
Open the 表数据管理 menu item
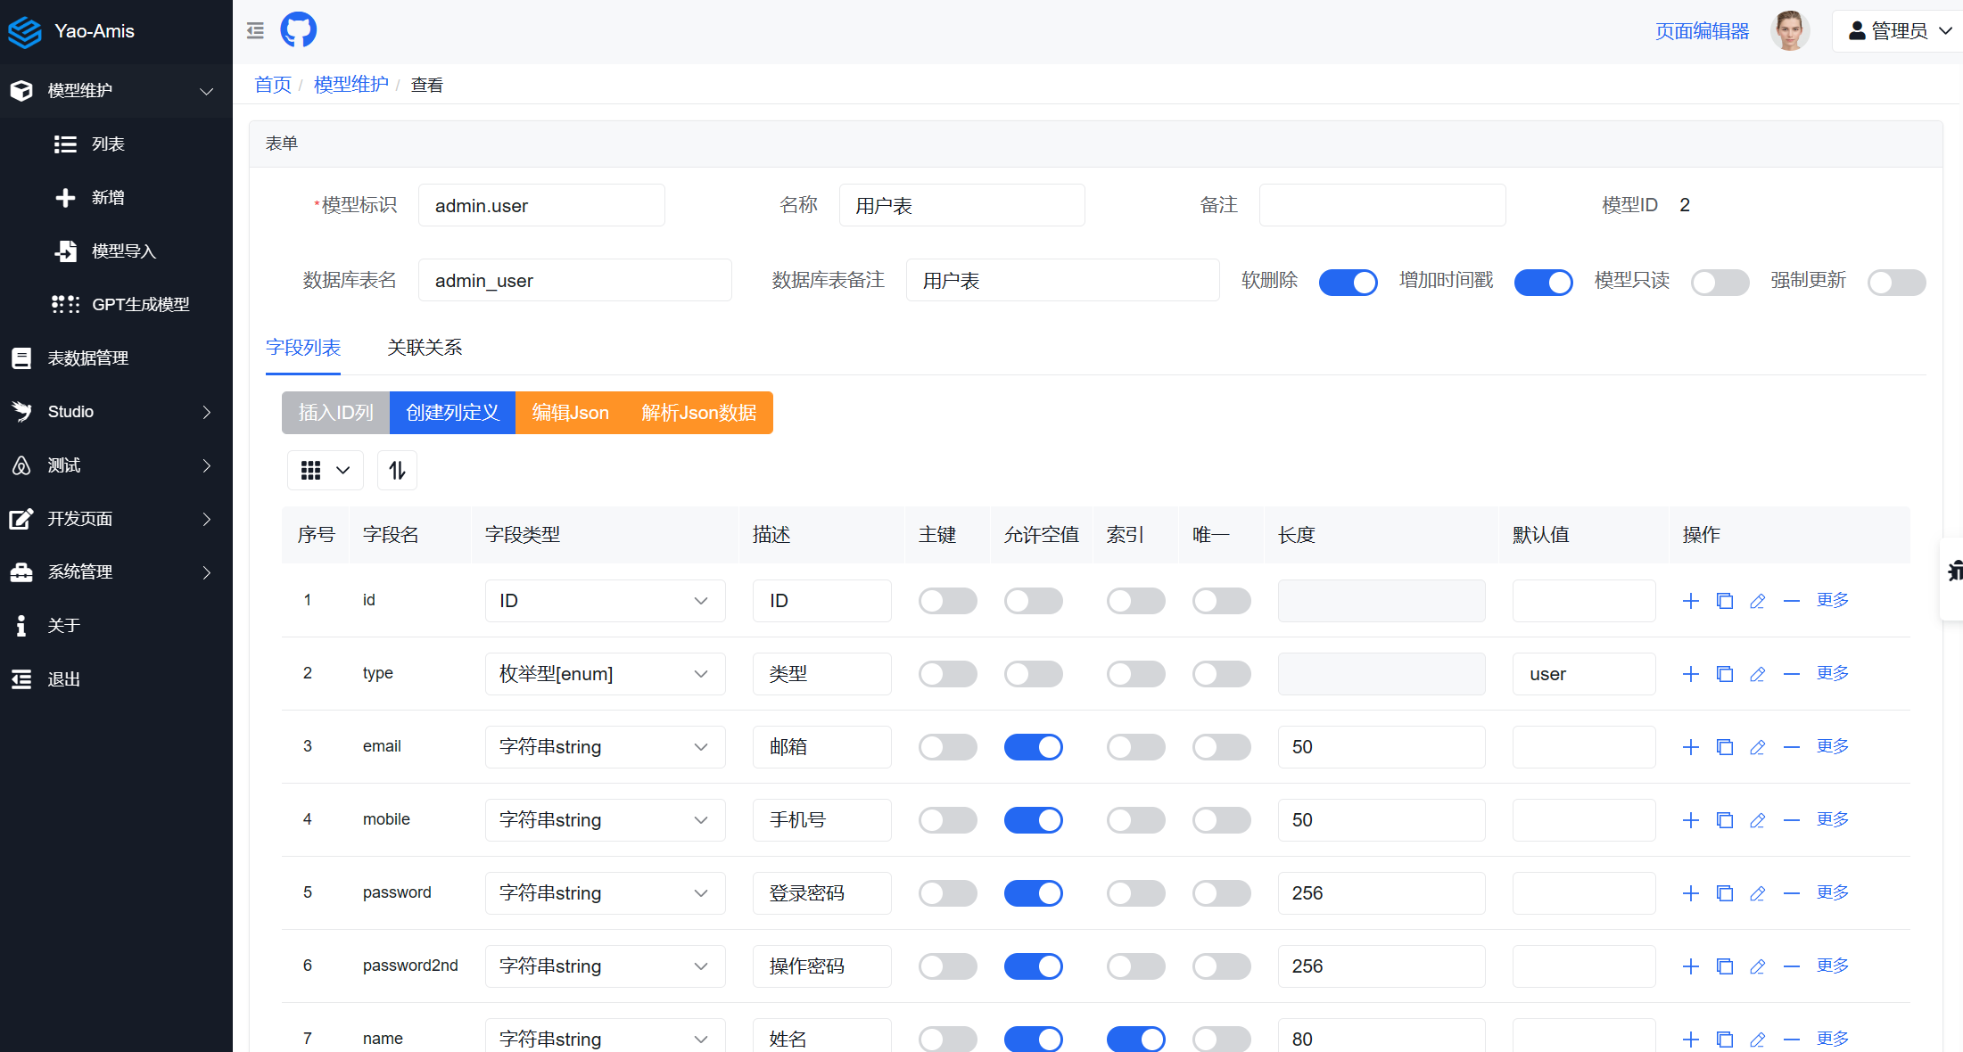tap(87, 358)
